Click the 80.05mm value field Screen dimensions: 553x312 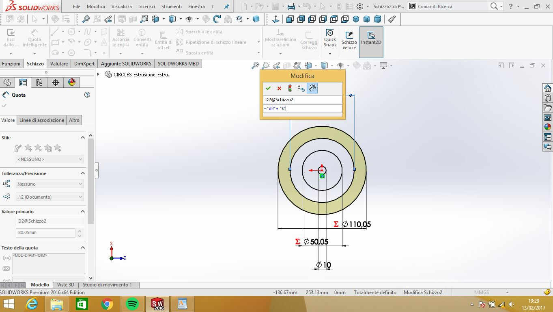tap(45, 233)
